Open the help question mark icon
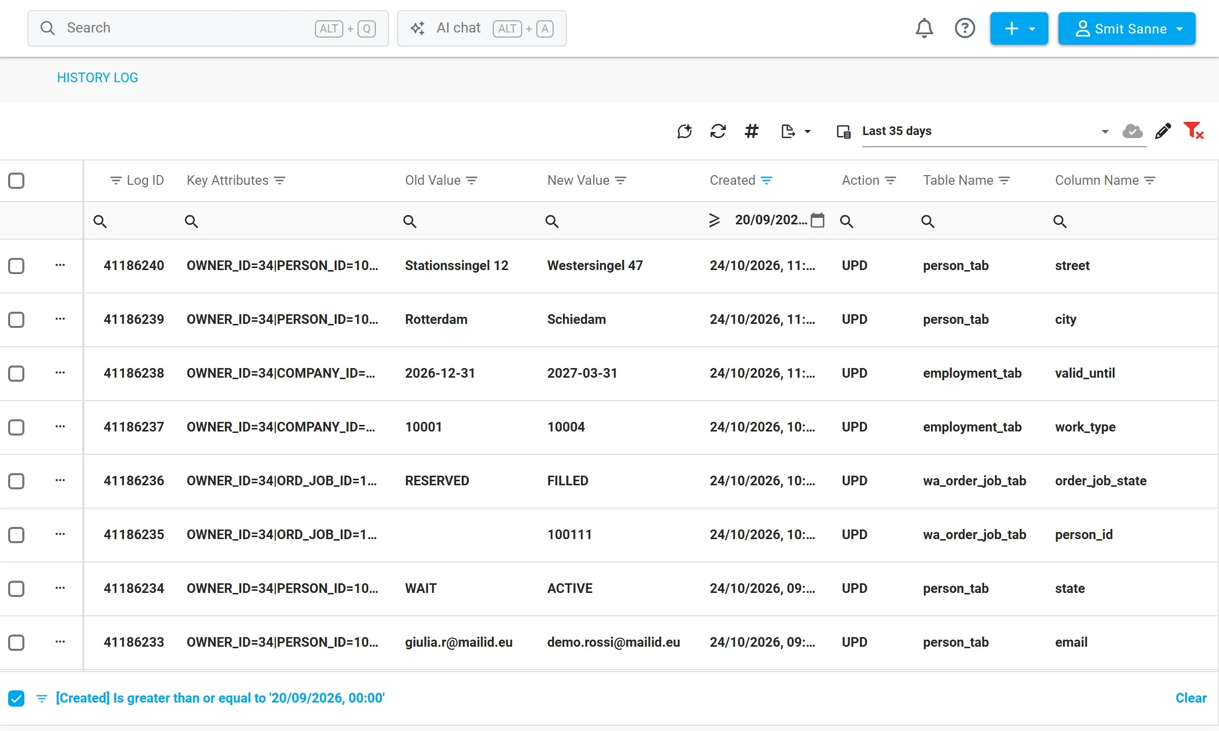This screenshot has width=1219, height=731. coord(965,28)
